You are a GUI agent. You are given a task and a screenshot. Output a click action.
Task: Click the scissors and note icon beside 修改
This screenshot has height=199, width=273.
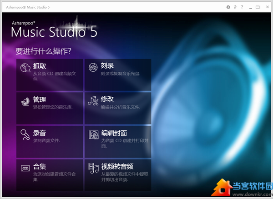click(93, 101)
